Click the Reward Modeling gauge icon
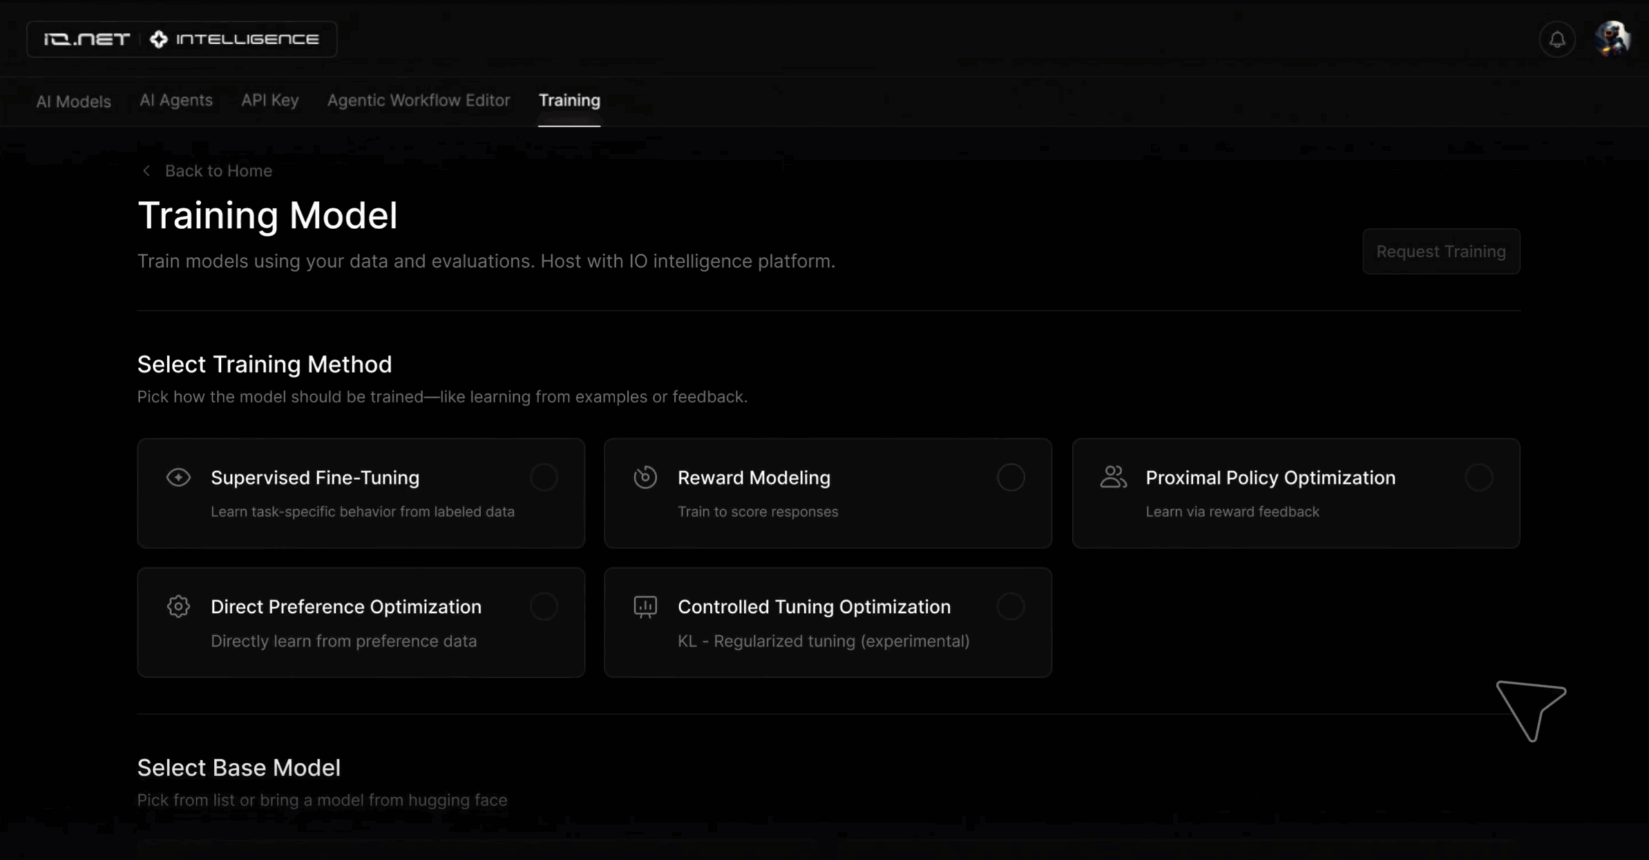 pos(645,478)
